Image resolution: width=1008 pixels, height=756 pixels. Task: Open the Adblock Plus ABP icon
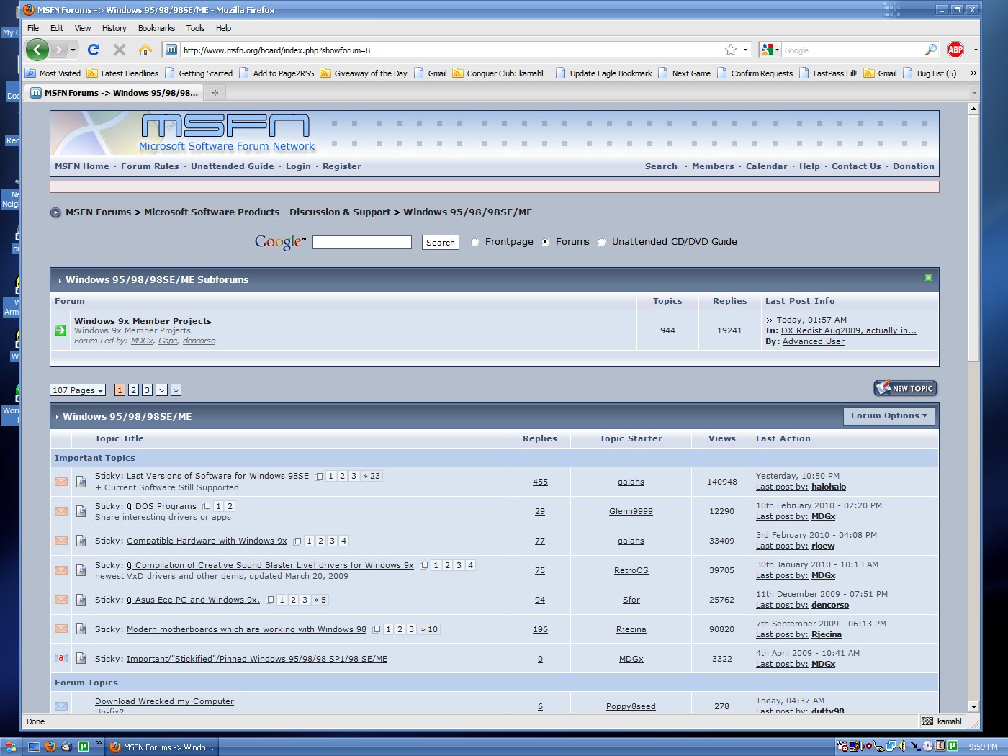coord(955,50)
